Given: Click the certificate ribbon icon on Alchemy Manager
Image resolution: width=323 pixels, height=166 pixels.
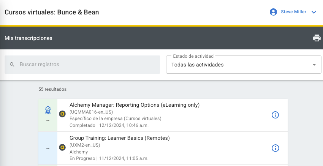Looking at the screenshot, I should [48, 110].
